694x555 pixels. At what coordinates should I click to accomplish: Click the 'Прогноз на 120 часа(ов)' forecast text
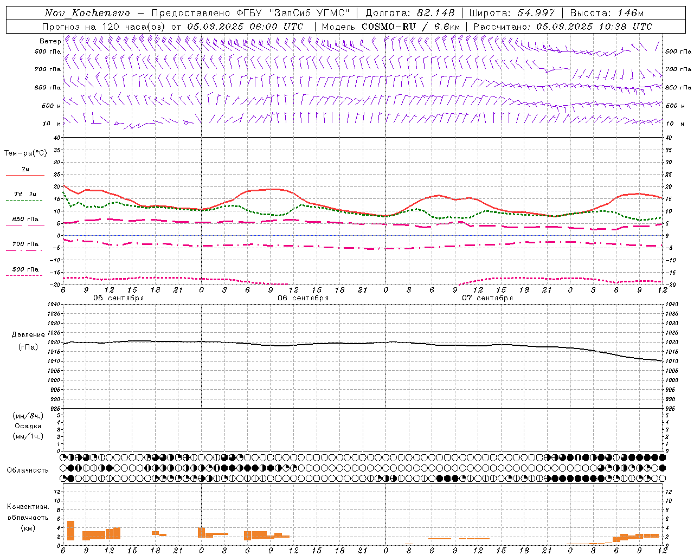104,27
